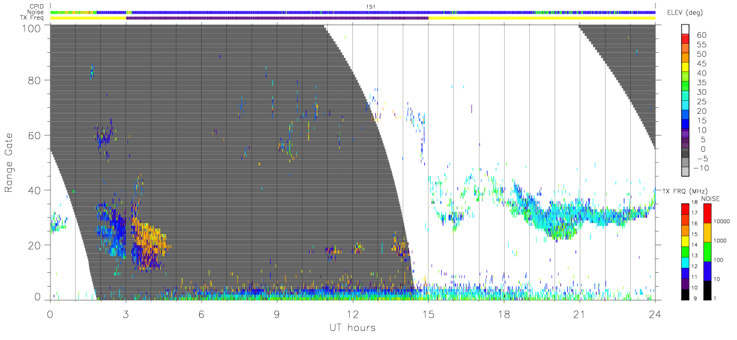This screenshot has width=737, height=340.
Task: Click the 40 tick label on Range Gate axis
Action: click(x=35, y=190)
